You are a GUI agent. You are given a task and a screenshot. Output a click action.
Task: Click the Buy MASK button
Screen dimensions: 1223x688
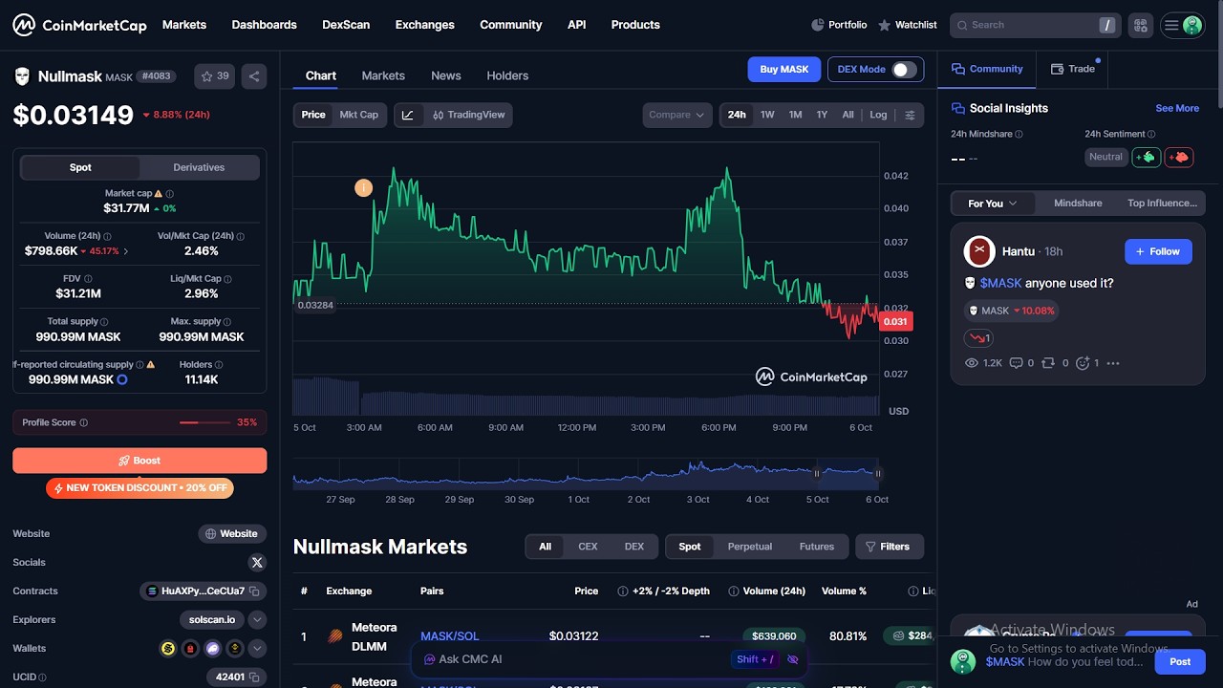(783, 69)
